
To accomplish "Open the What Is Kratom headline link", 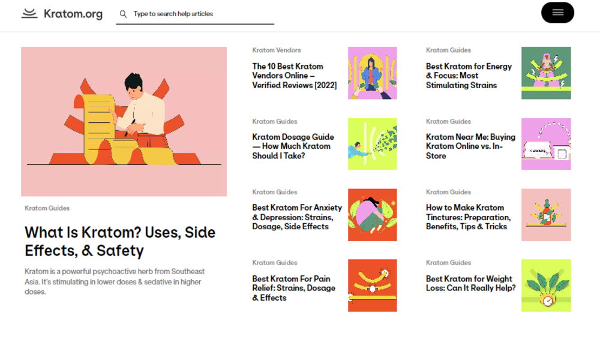I will [119, 241].
